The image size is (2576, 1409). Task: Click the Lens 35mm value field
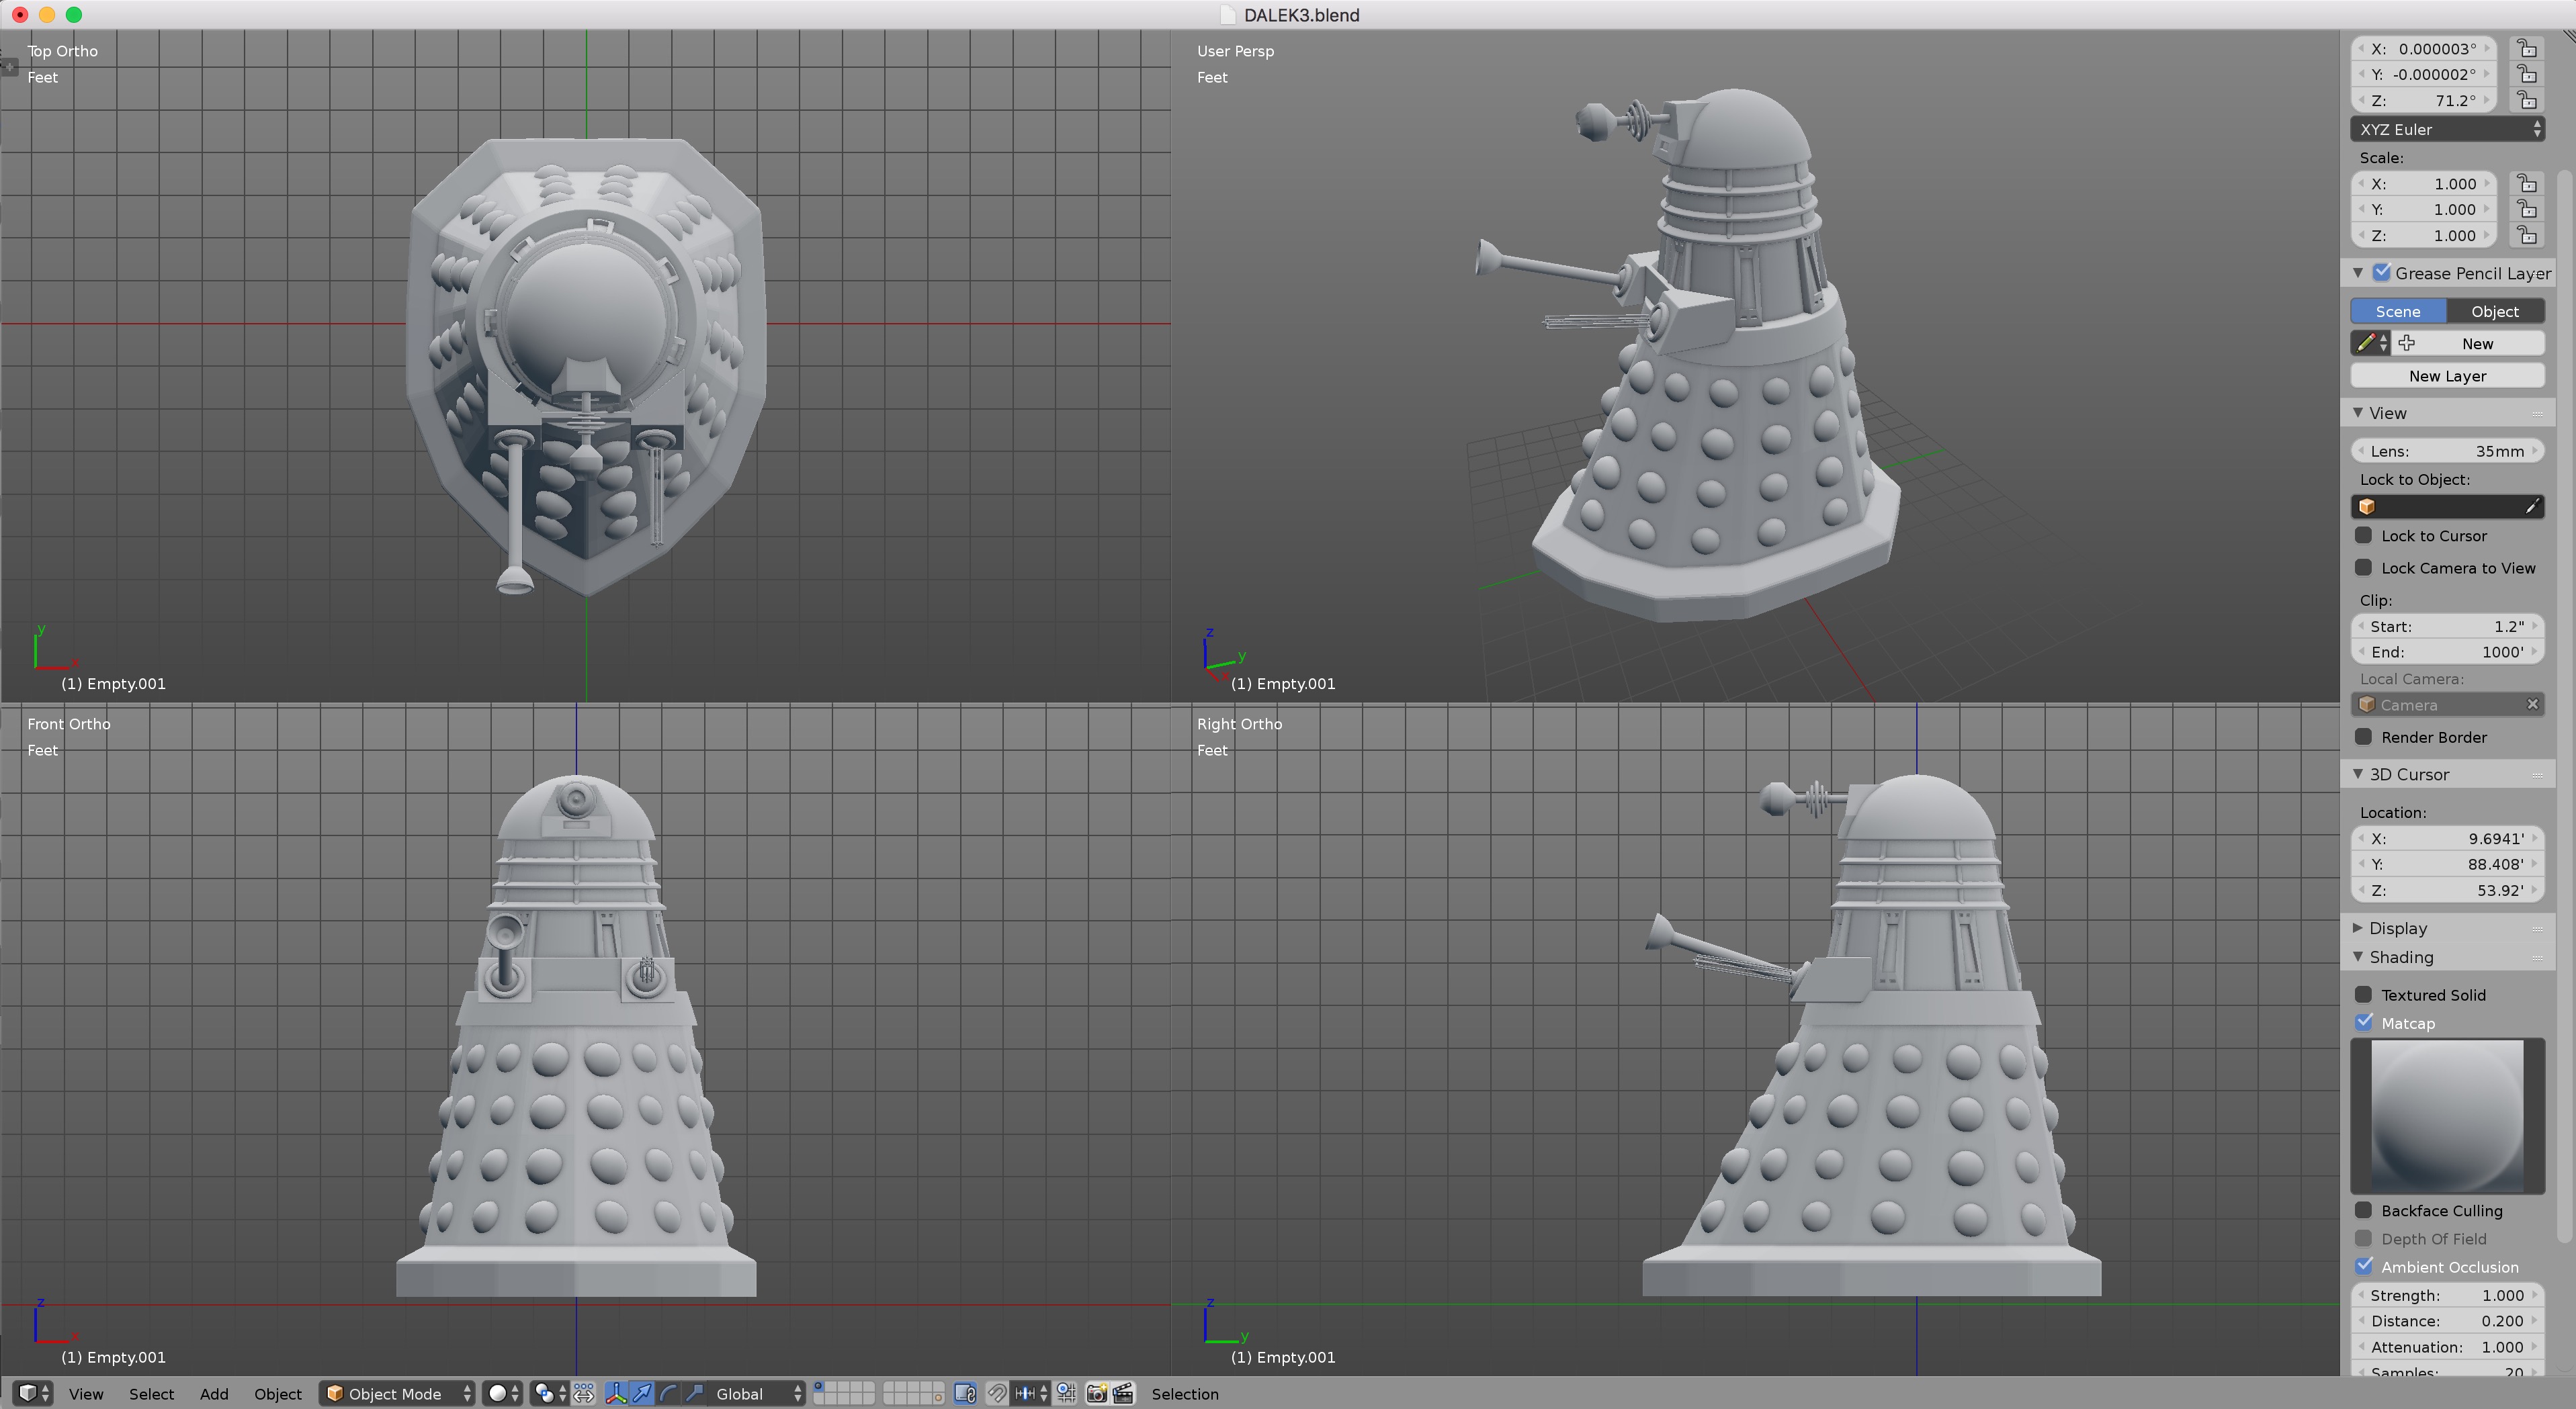point(2447,451)
